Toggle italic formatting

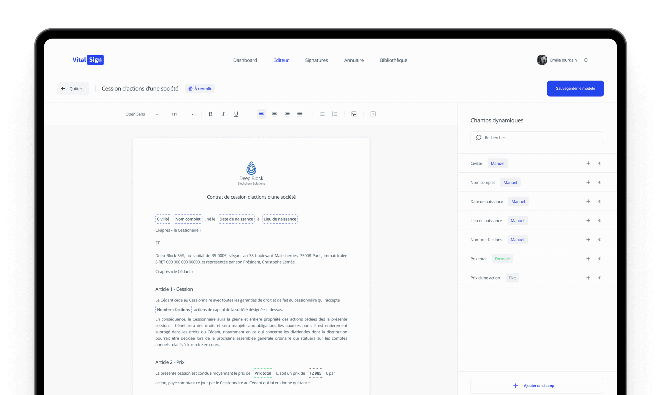pyautogui.click(x=223, y=114)
